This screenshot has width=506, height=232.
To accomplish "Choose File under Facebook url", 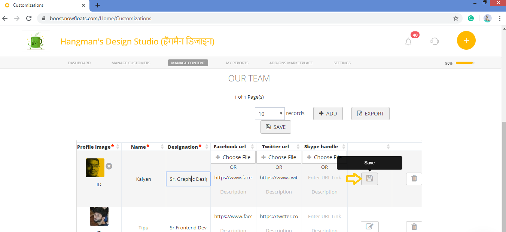I will click(233, 157).
